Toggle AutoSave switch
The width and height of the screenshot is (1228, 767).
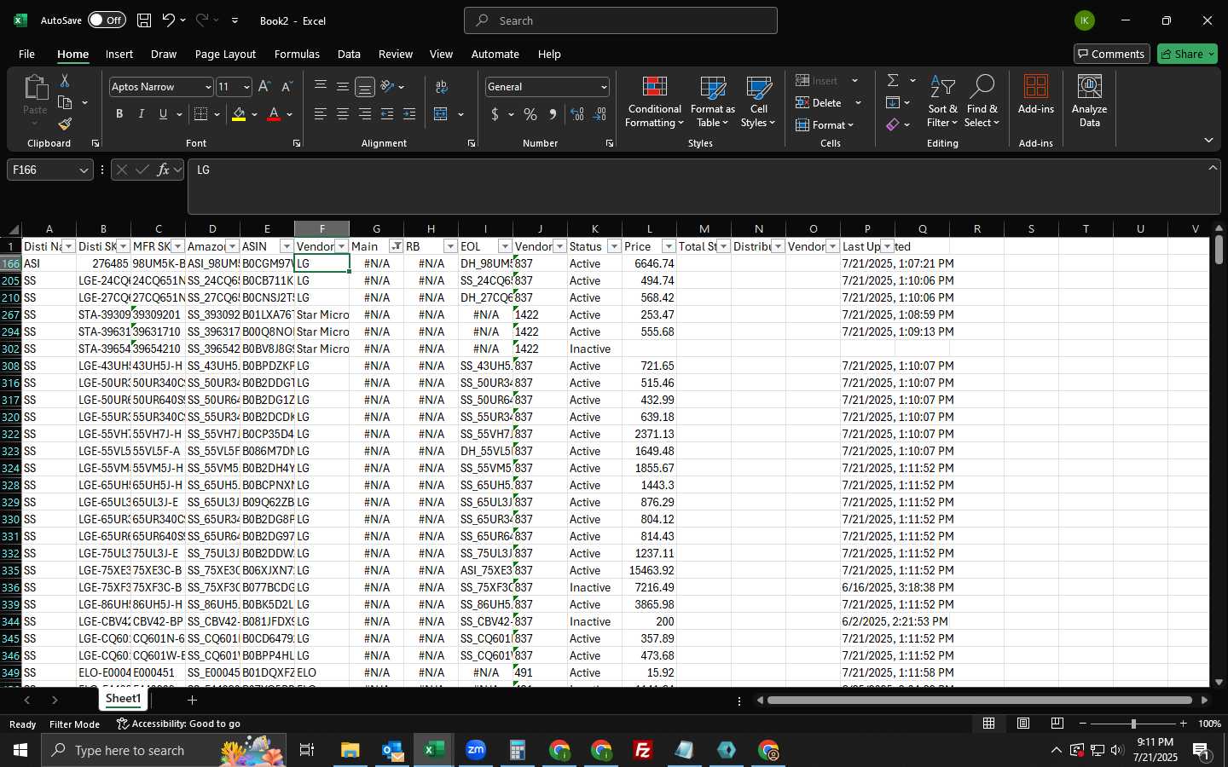(107, 20)
